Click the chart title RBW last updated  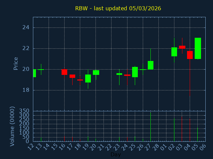(118, 8)
